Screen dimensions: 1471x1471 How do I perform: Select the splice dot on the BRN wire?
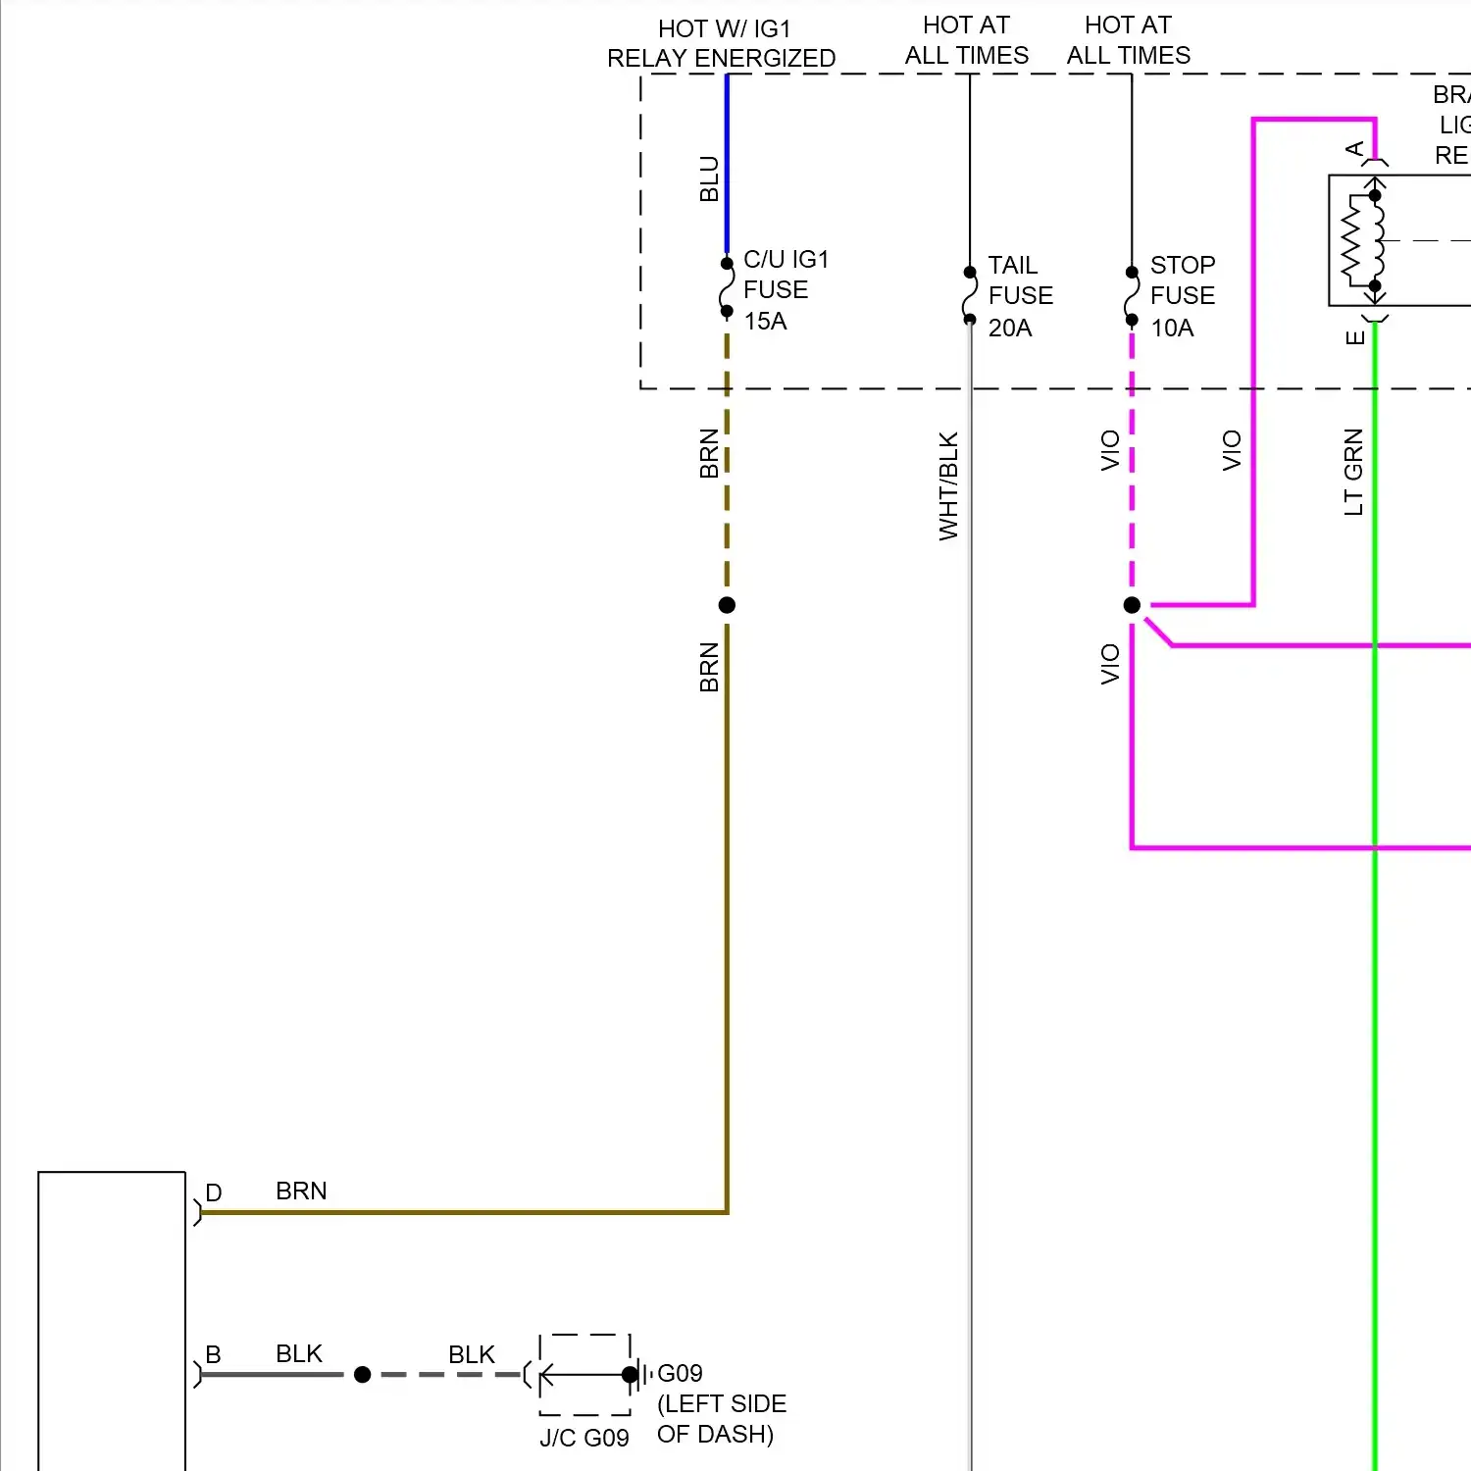[x=727, y=605]
